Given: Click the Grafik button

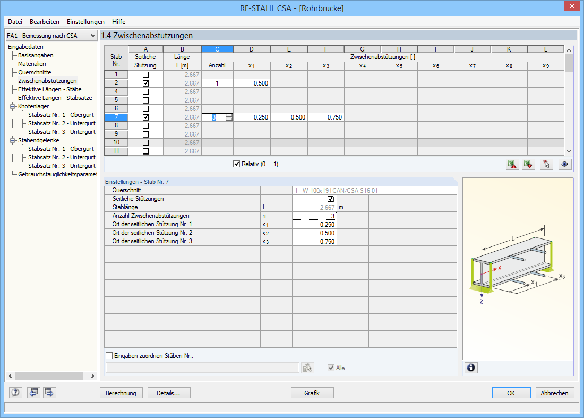Looking at the screenshot, I should 312,393.
